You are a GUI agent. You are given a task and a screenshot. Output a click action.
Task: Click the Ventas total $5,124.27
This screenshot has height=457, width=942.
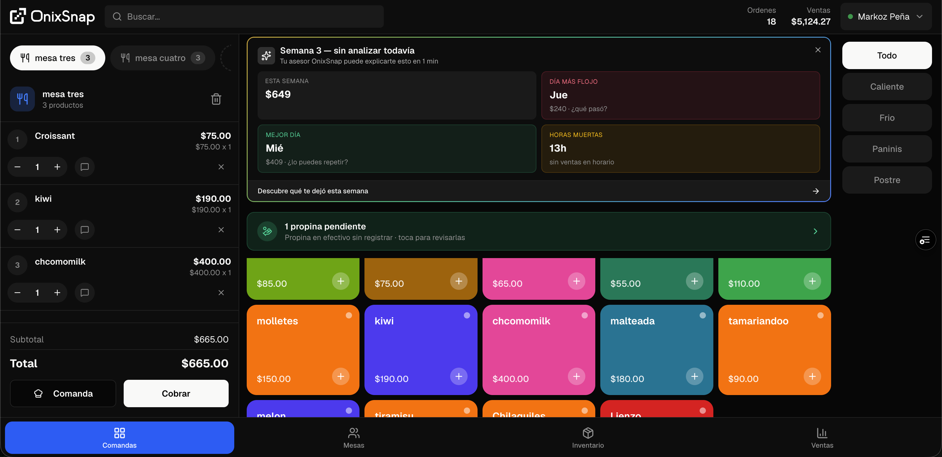click(x=811, y=21)
